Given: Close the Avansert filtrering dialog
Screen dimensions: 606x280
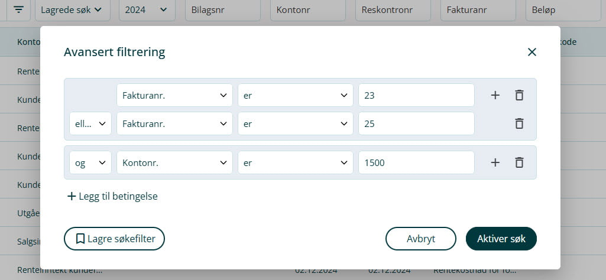Looking at the screenshot, I should tap(532, 52).
